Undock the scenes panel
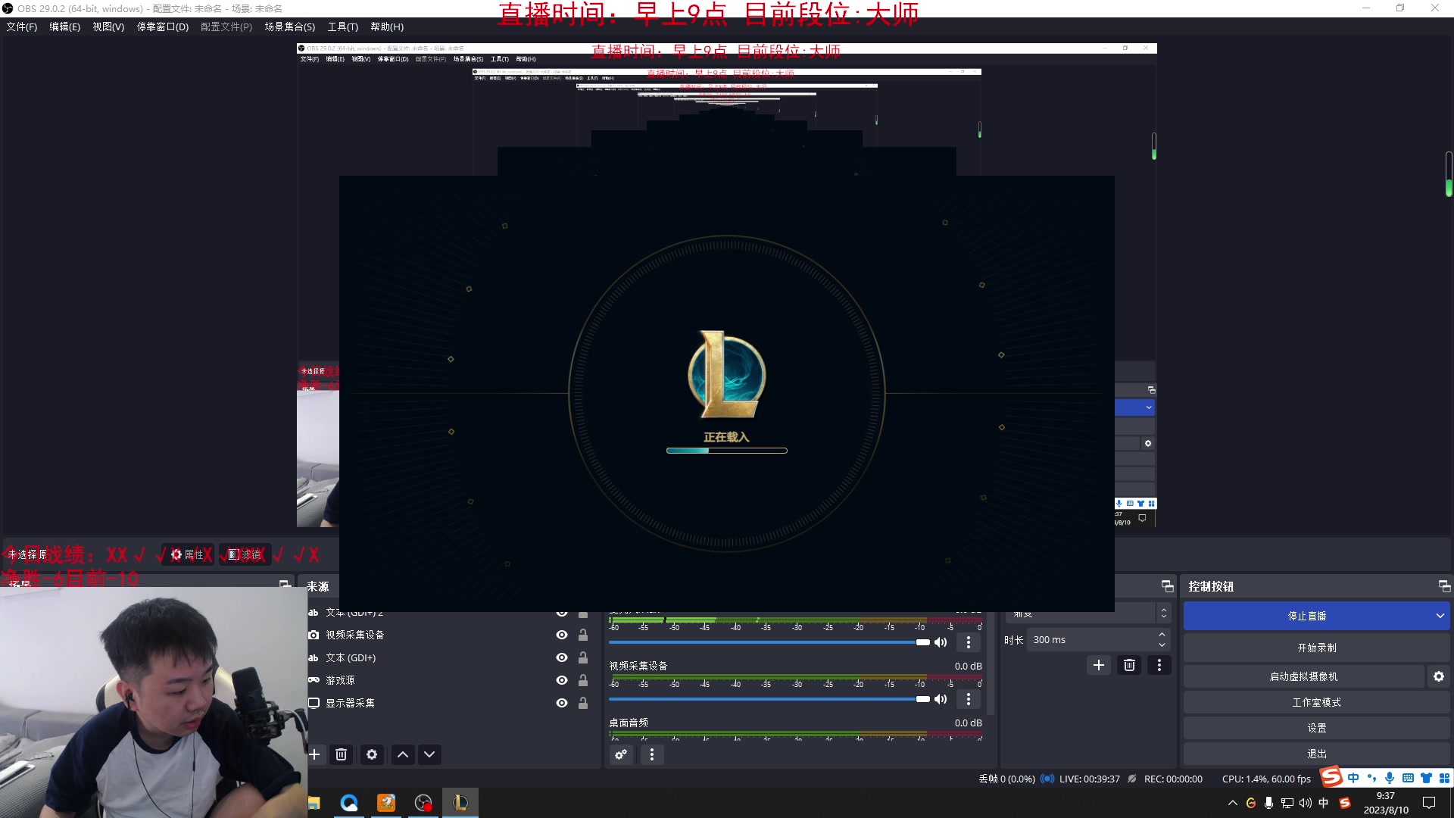 [x=285, y=584]
